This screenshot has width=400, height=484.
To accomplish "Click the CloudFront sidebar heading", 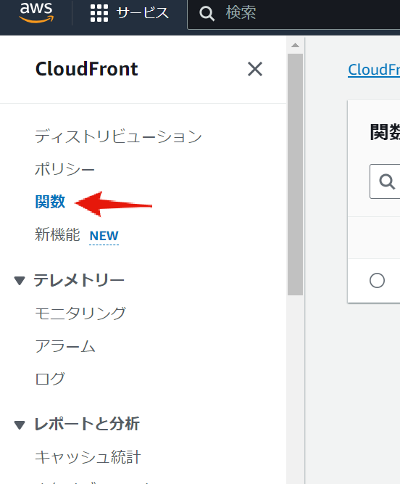I will (x=87, y=68).
